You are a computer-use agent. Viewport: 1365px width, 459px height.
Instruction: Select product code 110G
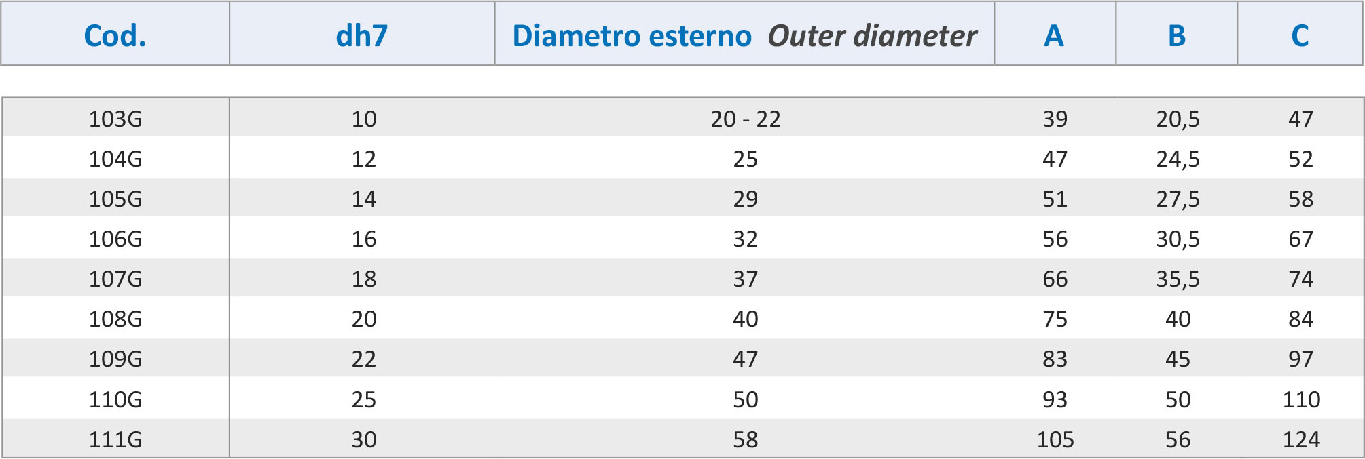tap(115, 399)
